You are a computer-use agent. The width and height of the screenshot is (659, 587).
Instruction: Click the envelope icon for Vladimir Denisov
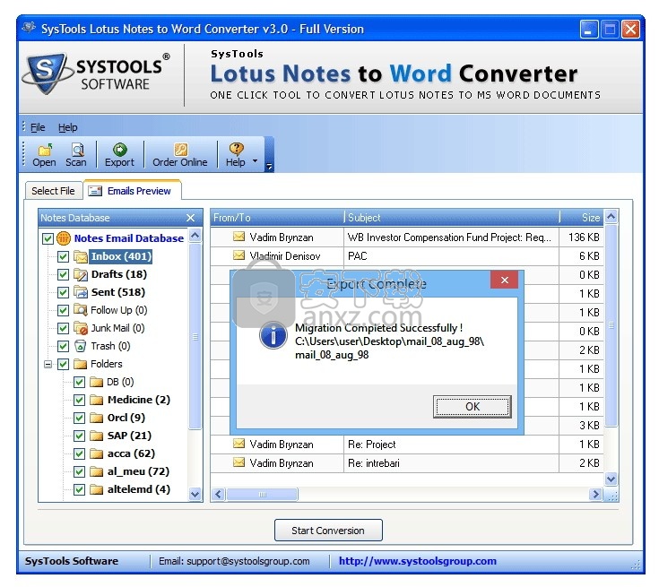click(x=239, y=255)
